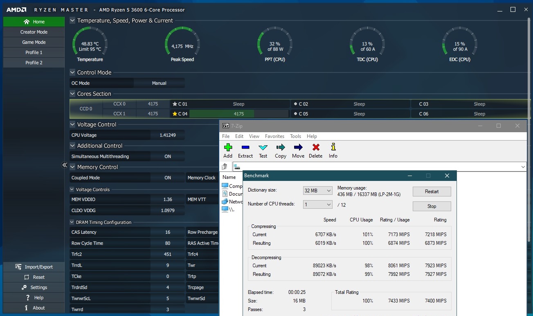Click the Computer icon in 7-Zip file list
533x316 pixels.
(225, 186)
